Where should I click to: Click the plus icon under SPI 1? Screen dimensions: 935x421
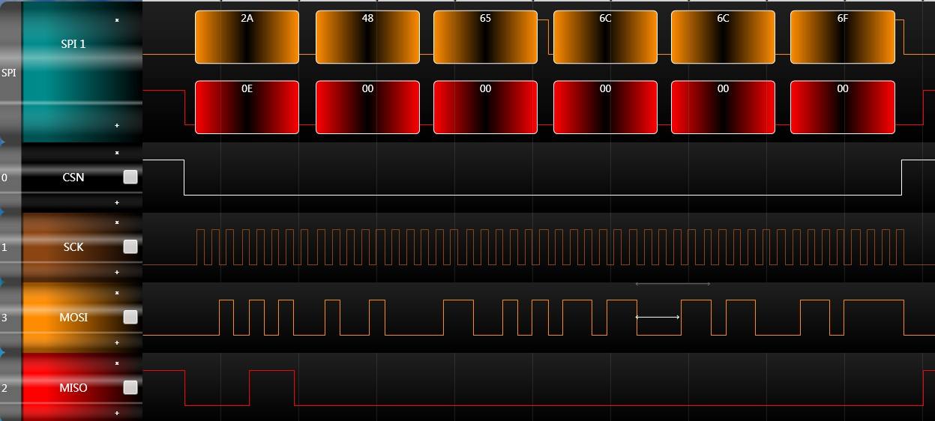click(x=117, y=125)
